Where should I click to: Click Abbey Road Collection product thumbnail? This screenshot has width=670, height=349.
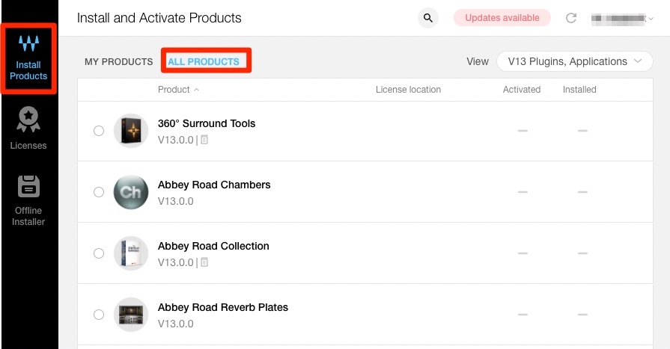point(131,253)
